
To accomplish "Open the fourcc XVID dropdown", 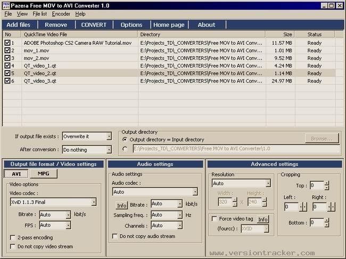I will 266,229.
